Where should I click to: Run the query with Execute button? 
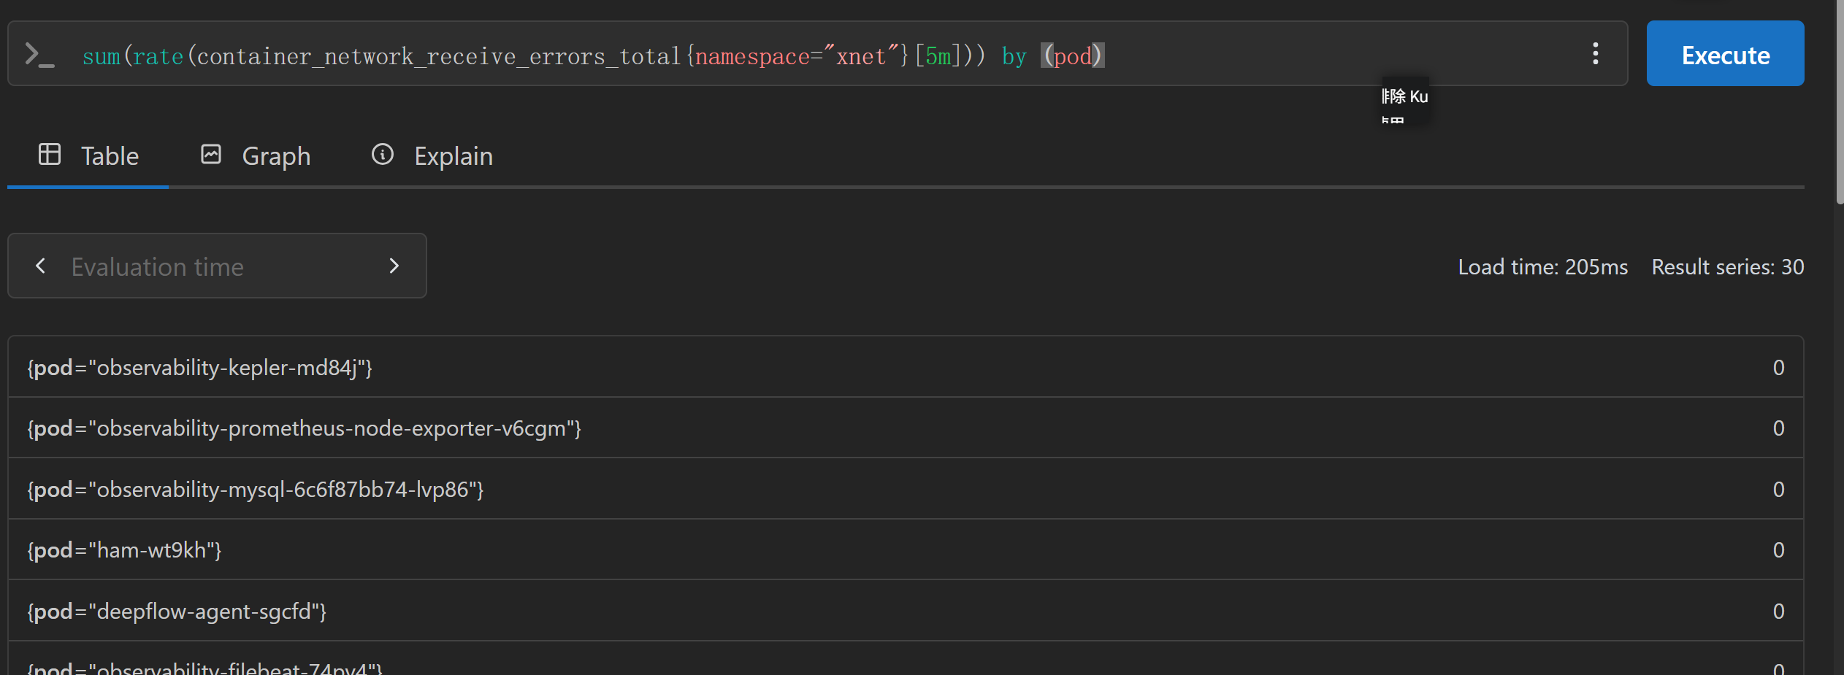(x=1725, y=53)
